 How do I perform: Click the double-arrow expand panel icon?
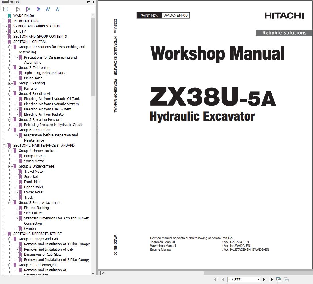point(88,2)
